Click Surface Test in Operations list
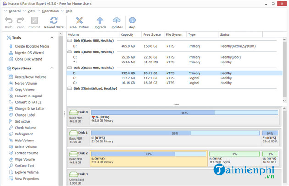Image resolution: width=289 pixels, height=186 pixels. pos(24,166)
